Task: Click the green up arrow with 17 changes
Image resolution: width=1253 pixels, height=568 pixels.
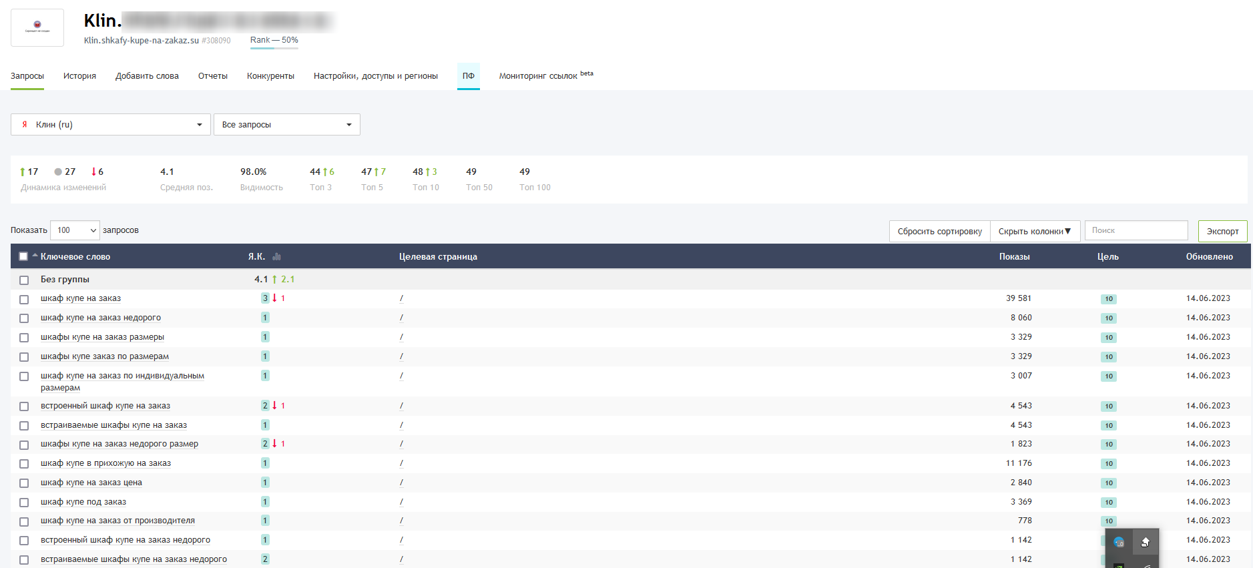Action: pyautogui.click(x=23, y=172)
